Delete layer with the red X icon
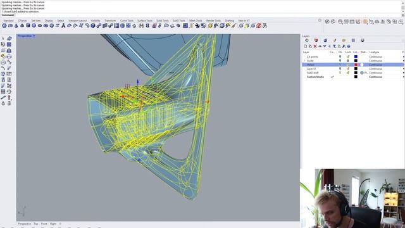Image resolution: width=405 pixels, height=228 pixels. coord(315,46)
